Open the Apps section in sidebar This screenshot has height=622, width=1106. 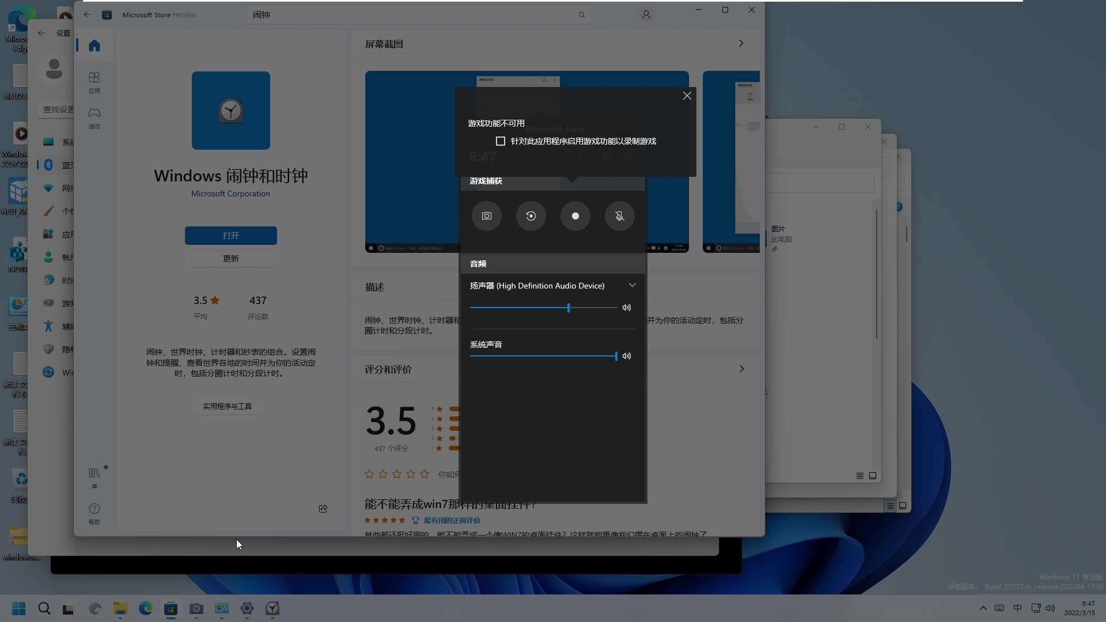point(94,82)
